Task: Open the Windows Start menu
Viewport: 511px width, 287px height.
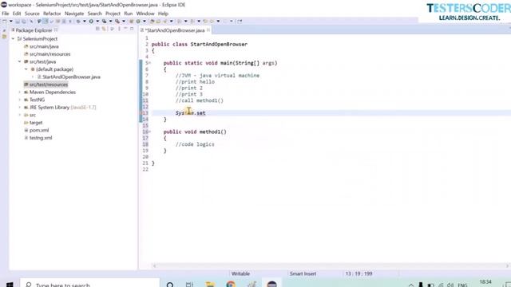Action: coord(10,285)
